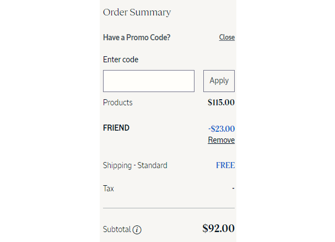Click the Products line label
This screenshot has width=335, height=242.
pyautogui.click(x=118, y=103)
